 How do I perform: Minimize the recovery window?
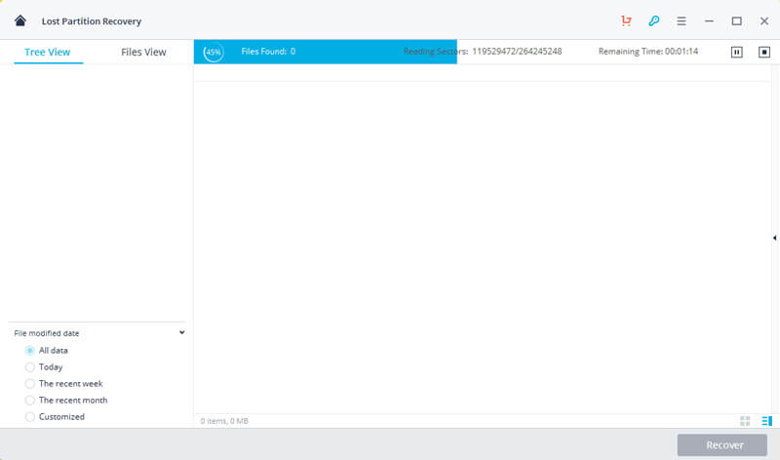click(709, 20)
